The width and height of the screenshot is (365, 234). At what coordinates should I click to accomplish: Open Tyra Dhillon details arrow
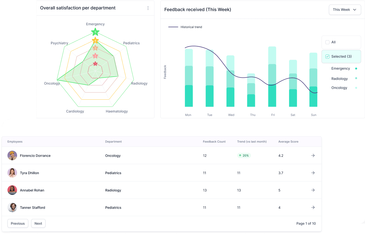pos(313,173)
